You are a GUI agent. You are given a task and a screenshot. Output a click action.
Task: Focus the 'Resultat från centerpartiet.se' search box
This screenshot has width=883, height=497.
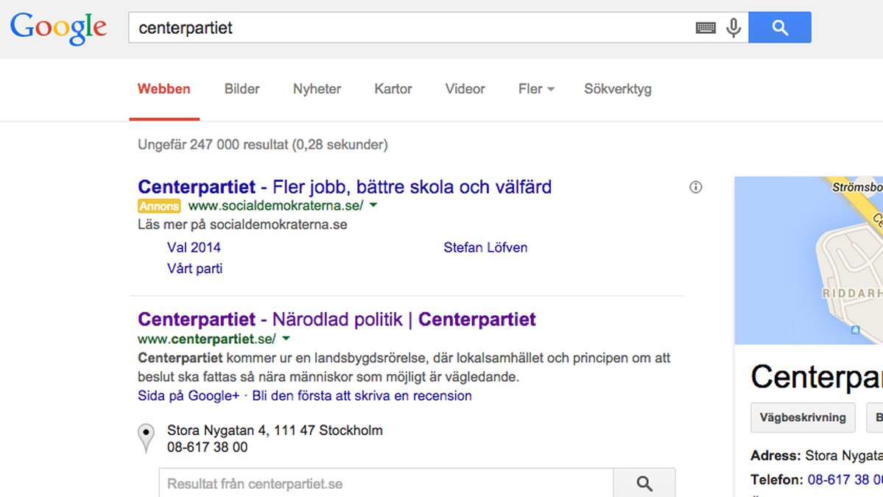tap(387, 484)
